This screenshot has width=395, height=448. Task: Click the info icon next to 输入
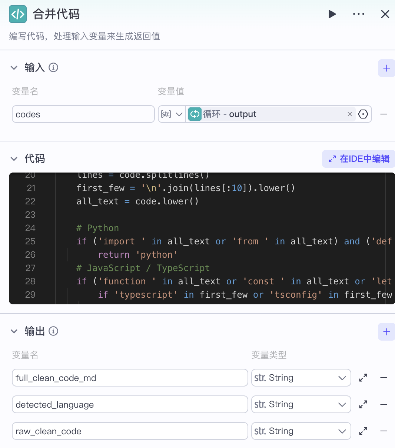point(53,68)
